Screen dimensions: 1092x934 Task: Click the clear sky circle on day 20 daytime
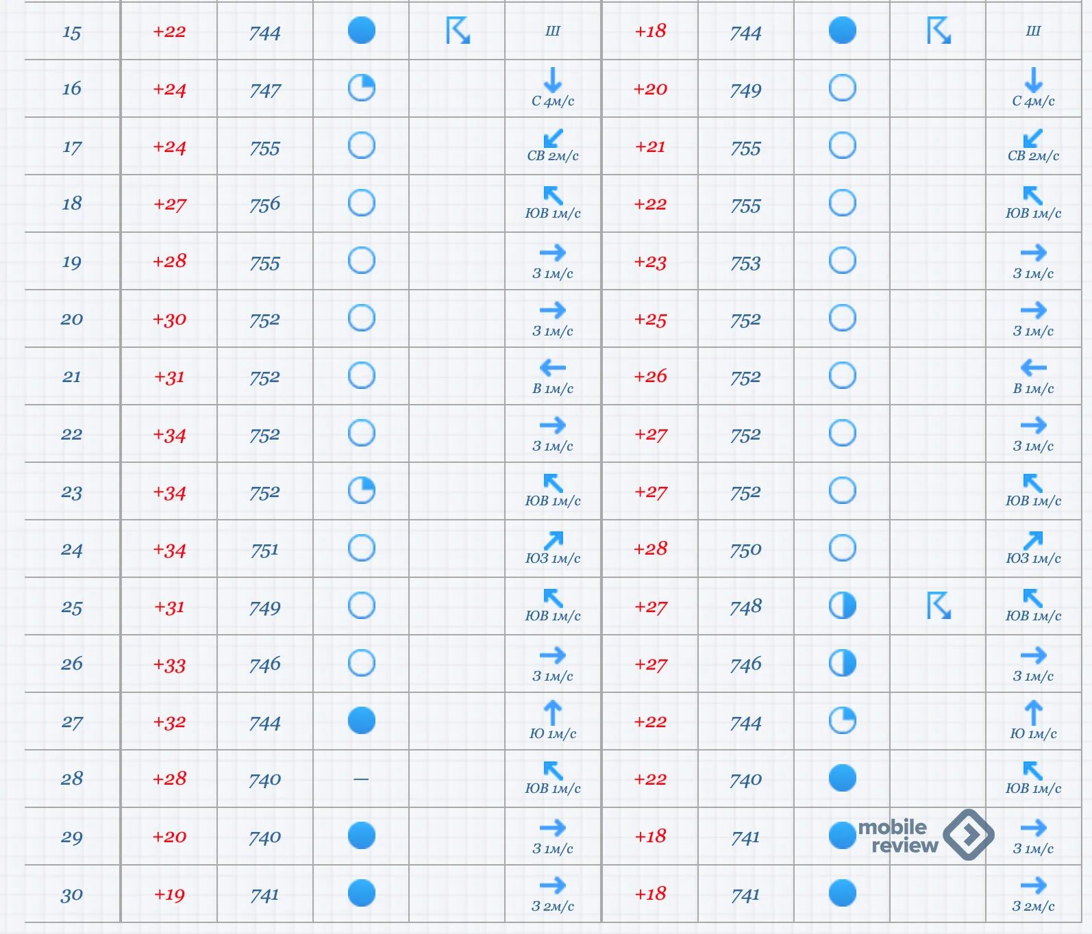point(362,318)
